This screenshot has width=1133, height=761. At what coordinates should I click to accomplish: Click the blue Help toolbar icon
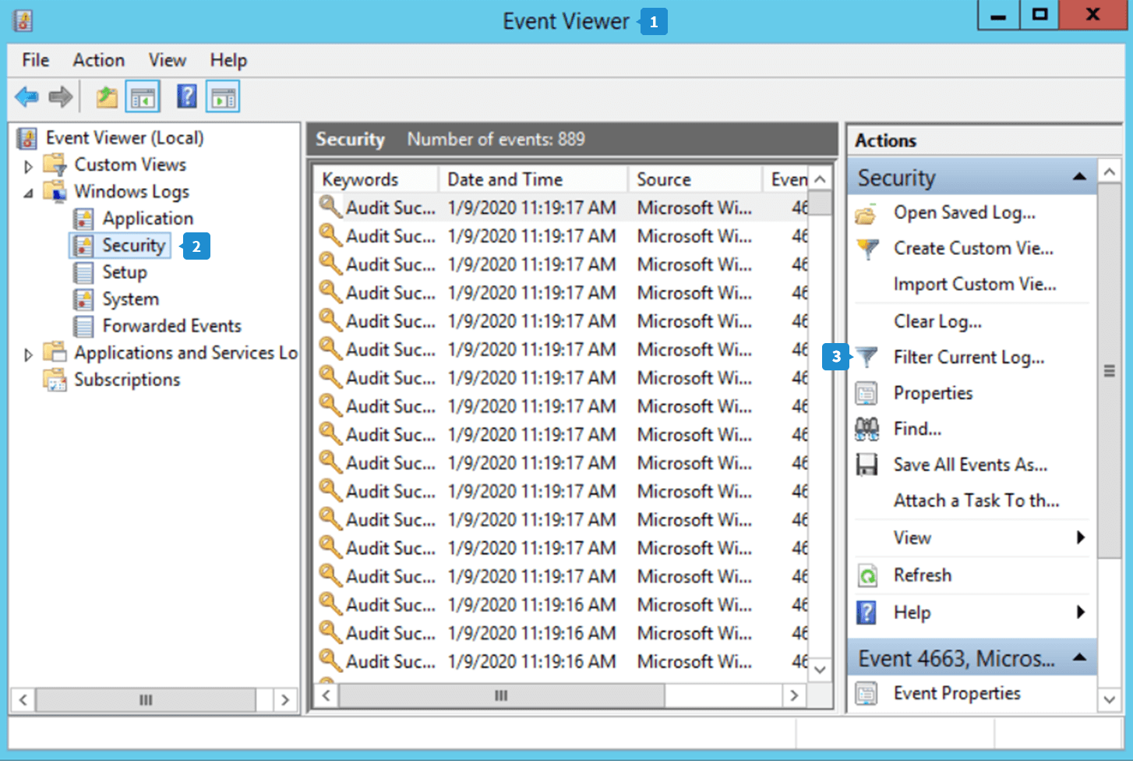pyautogui.click(x=187, y=97)
